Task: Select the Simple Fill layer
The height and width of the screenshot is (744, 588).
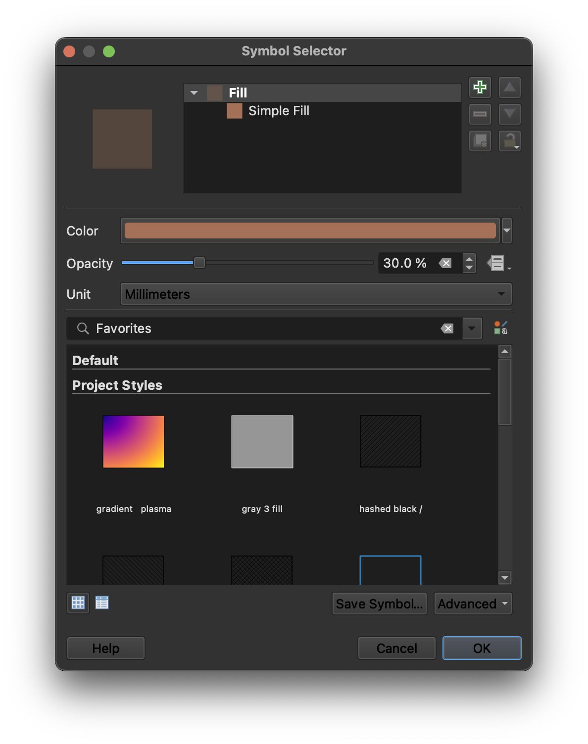Action: tap(278, 111)
